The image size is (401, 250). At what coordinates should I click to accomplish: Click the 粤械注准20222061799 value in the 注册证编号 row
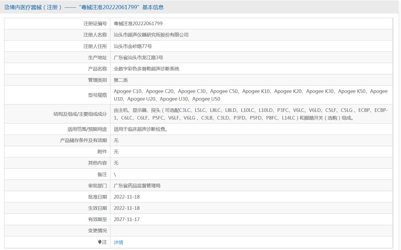[x=138, y=24]
